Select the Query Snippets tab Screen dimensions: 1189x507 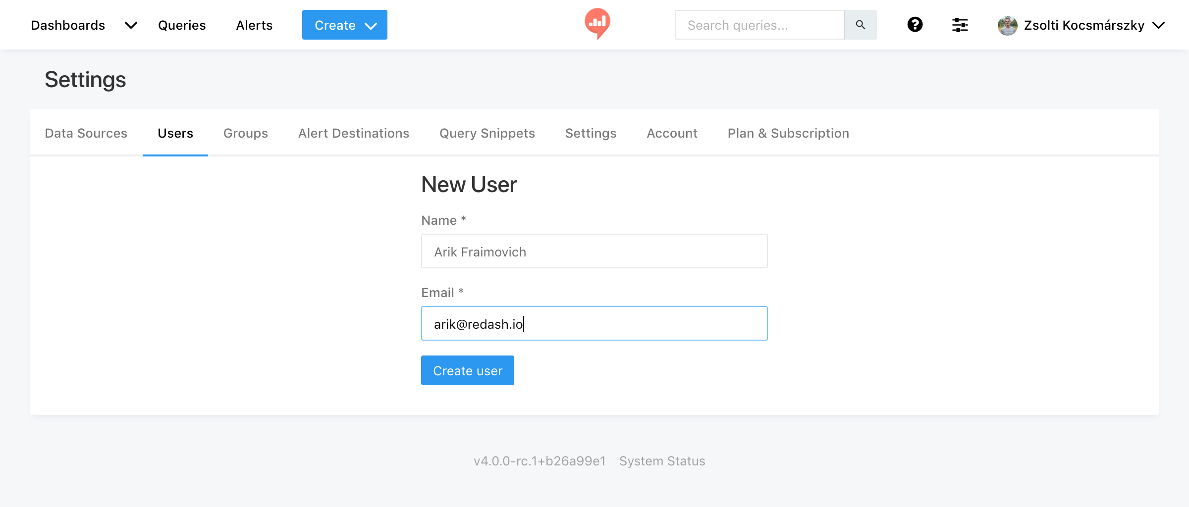[x=487, y=133]
